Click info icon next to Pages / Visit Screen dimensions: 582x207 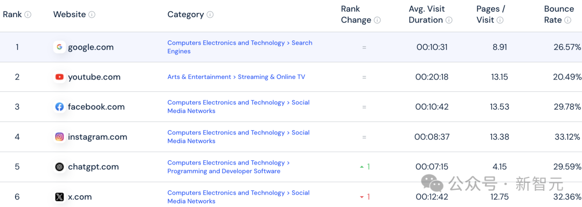coord(500,20)
